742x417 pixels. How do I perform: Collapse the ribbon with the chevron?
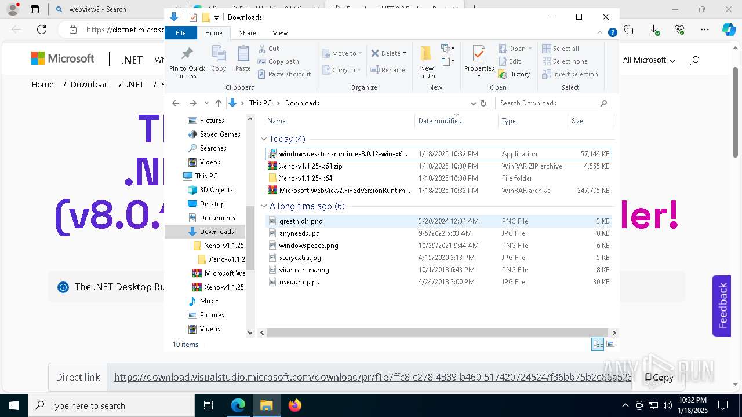[601, 33]
